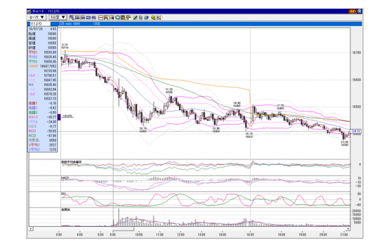The image size is (389, 246).
Task: Click the symbol code input field 111.2/O
Action: point(40,24)
